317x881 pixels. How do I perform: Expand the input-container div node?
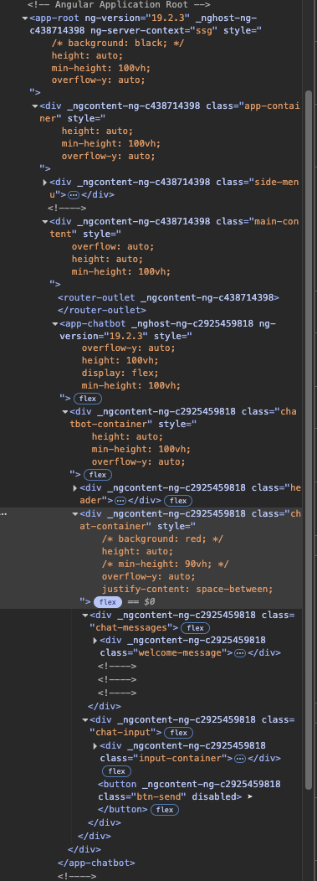click(95, 745)
